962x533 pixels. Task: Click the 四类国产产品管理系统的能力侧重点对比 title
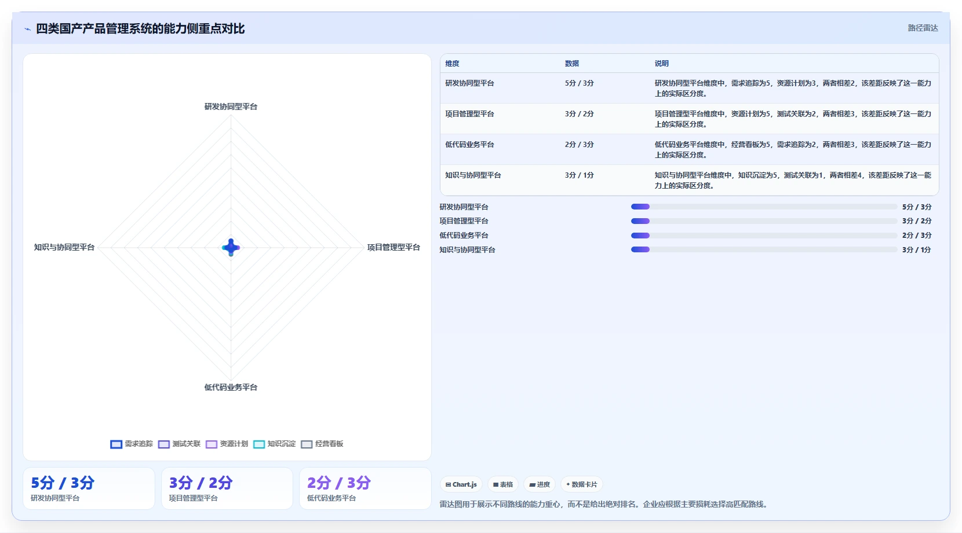(x=140, y=29)
